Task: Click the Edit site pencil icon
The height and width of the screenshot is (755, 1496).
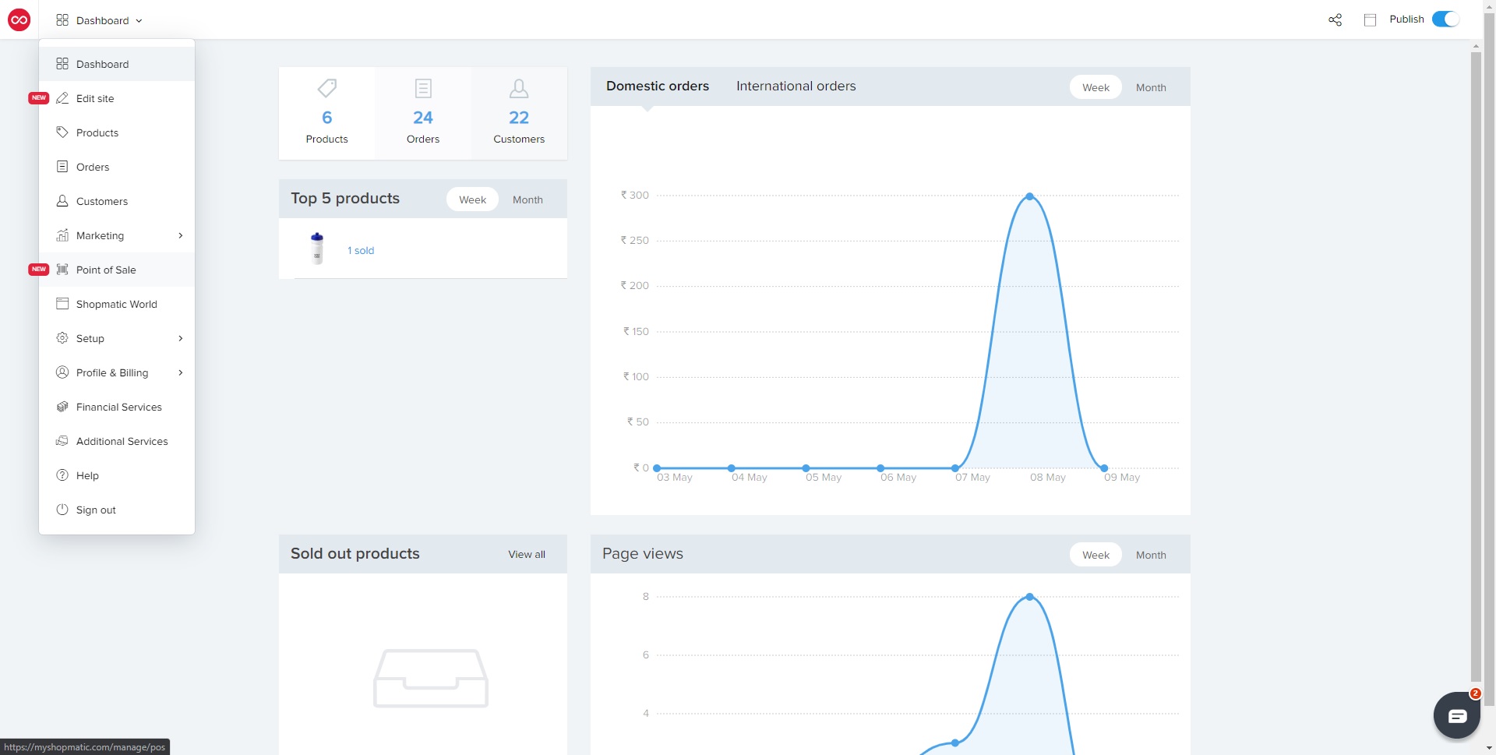Action: pyautogui.click(x=62, y=98)
